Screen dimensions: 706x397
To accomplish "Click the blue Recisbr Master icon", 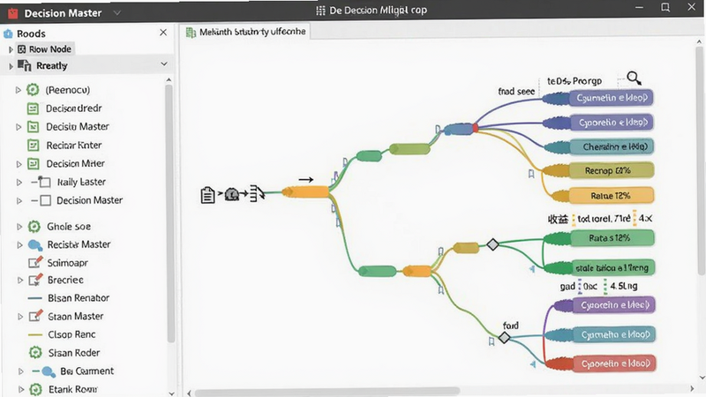I will point(35,245).
